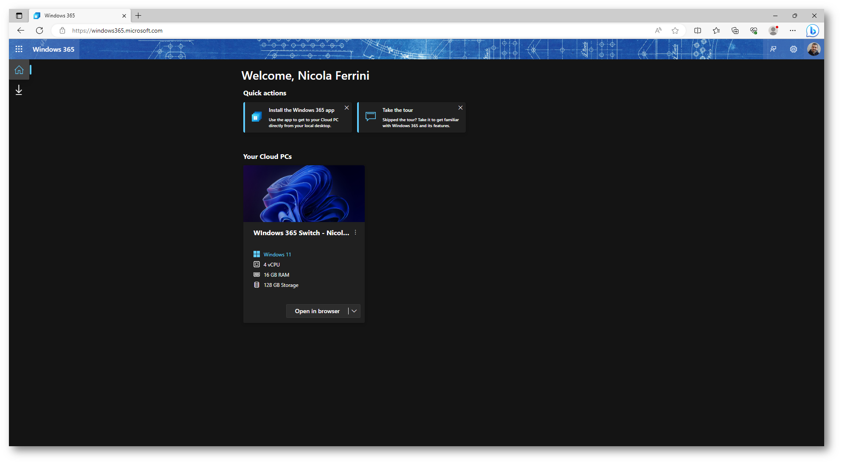Open tab actions menu icon
Image resolution: width=842 pixels, height=464 pixels.
pyautogui.click(x=19, y=16)
